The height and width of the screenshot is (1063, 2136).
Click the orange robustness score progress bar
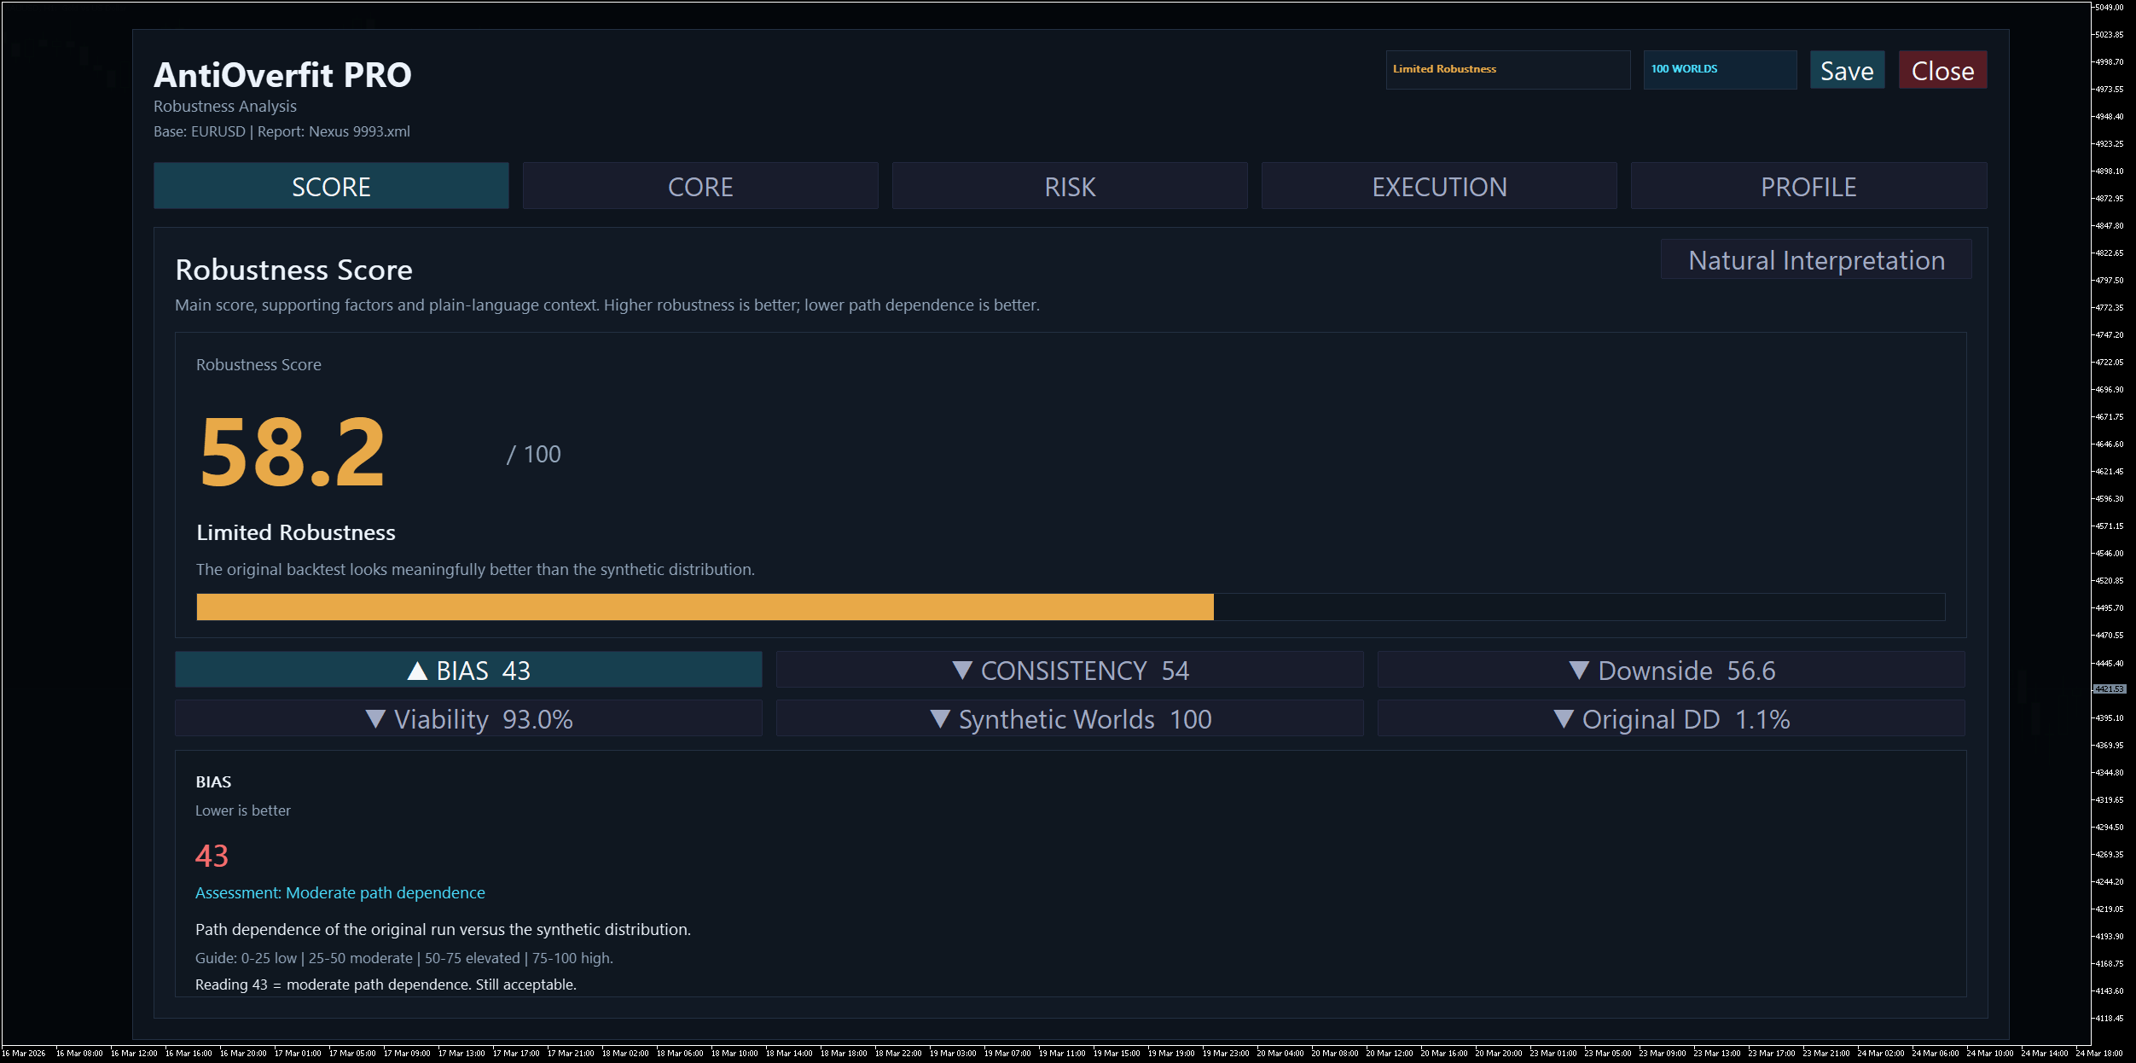coord(704,607)
